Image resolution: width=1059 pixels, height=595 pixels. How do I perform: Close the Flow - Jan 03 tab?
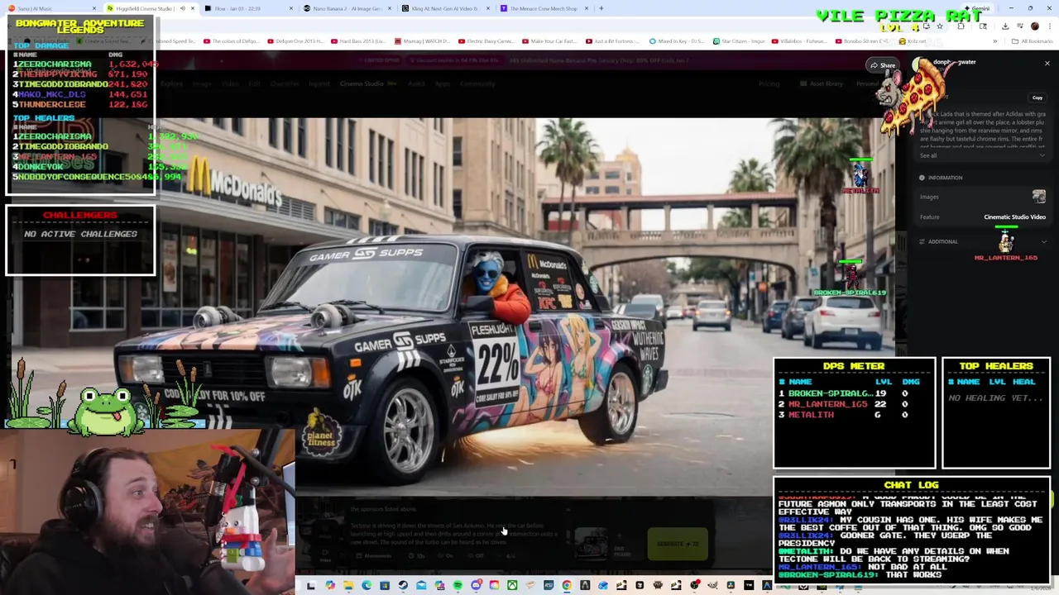point(291,8)
